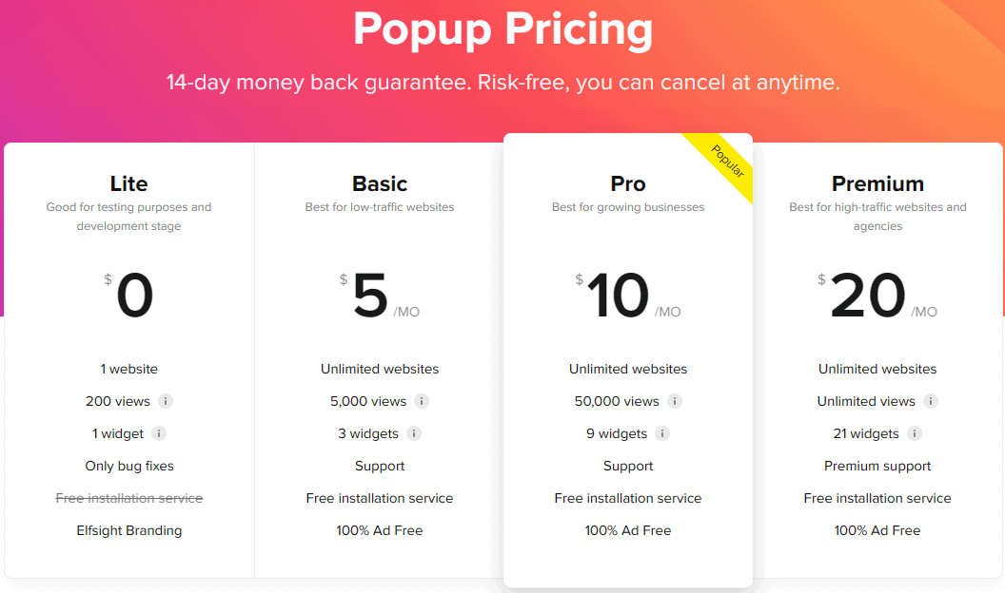
Task: Select the Premium plan heading
Action: tap(877, 183)
